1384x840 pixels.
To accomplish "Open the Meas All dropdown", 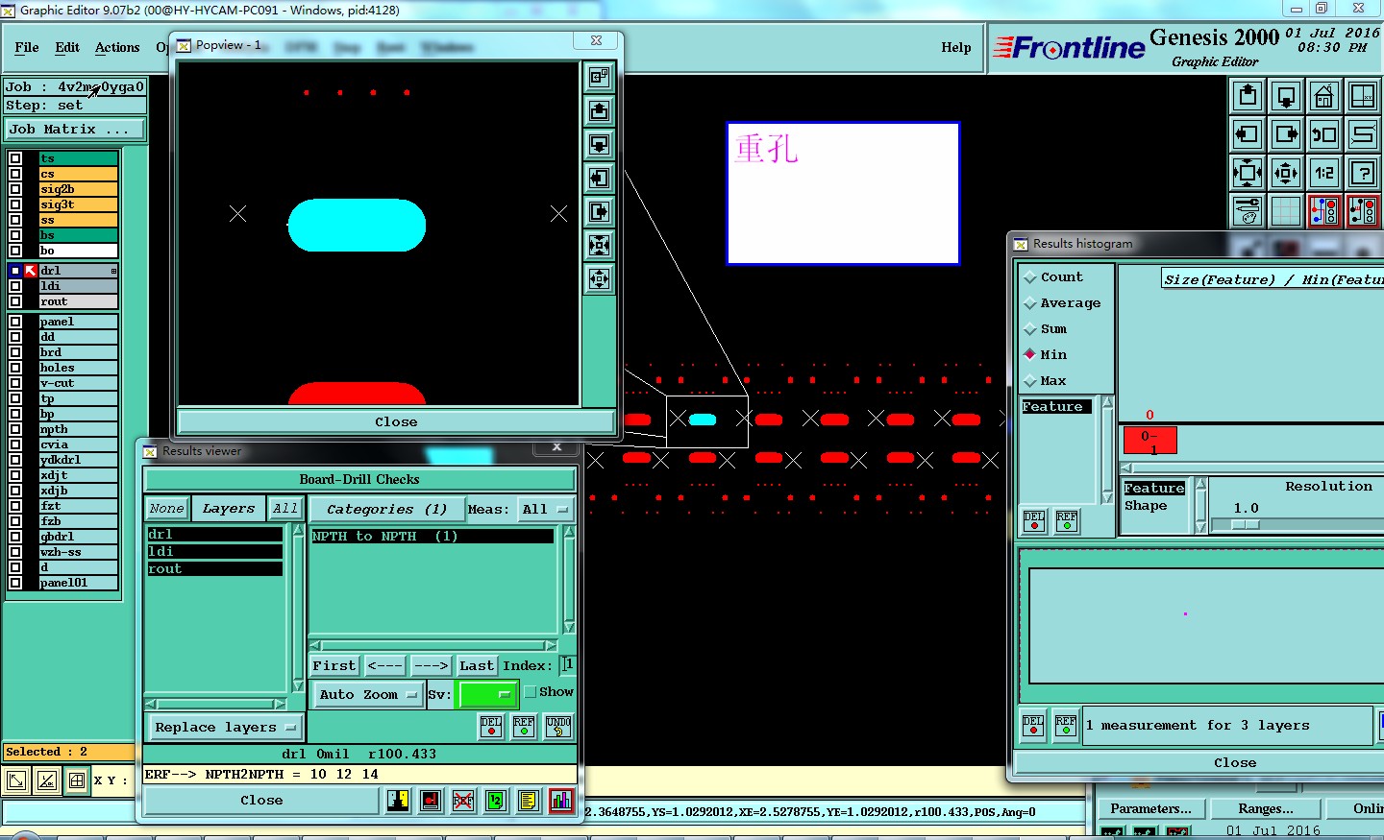I will point(546,509).
